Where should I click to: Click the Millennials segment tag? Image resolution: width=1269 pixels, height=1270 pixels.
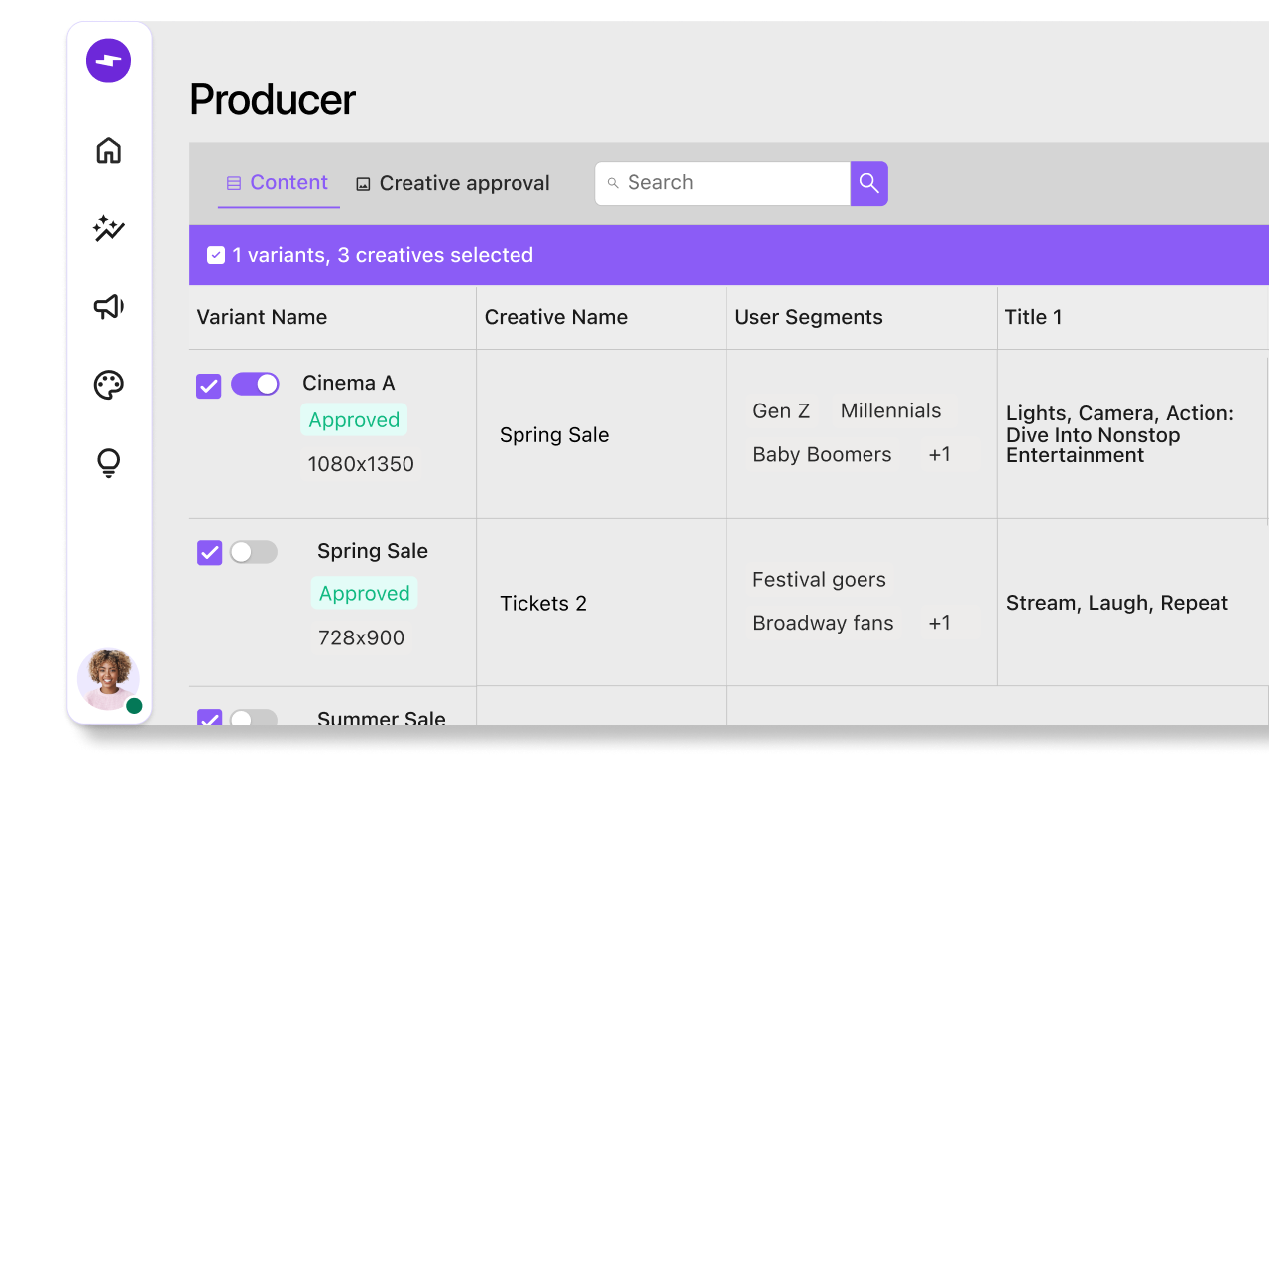pos(891,411)
